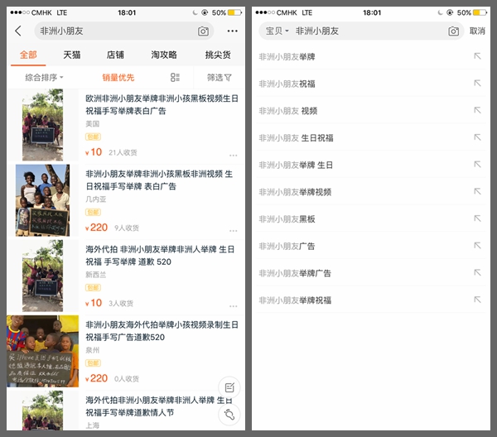497x437 pixels.
Task: Open the 筛选 filter funnel
Action: coord(219,77)
